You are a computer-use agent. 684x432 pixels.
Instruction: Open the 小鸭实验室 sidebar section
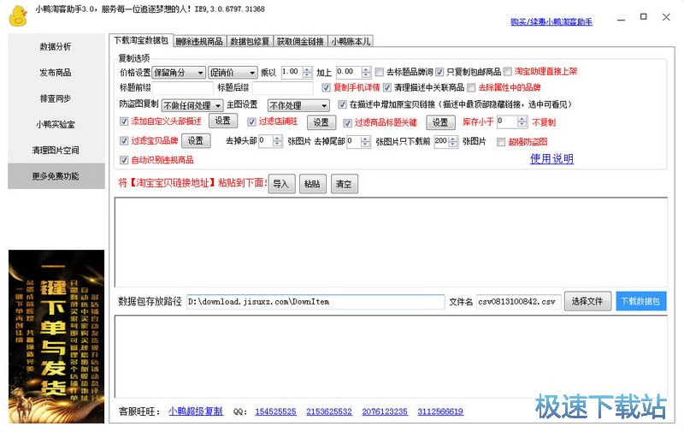(56, 124)
